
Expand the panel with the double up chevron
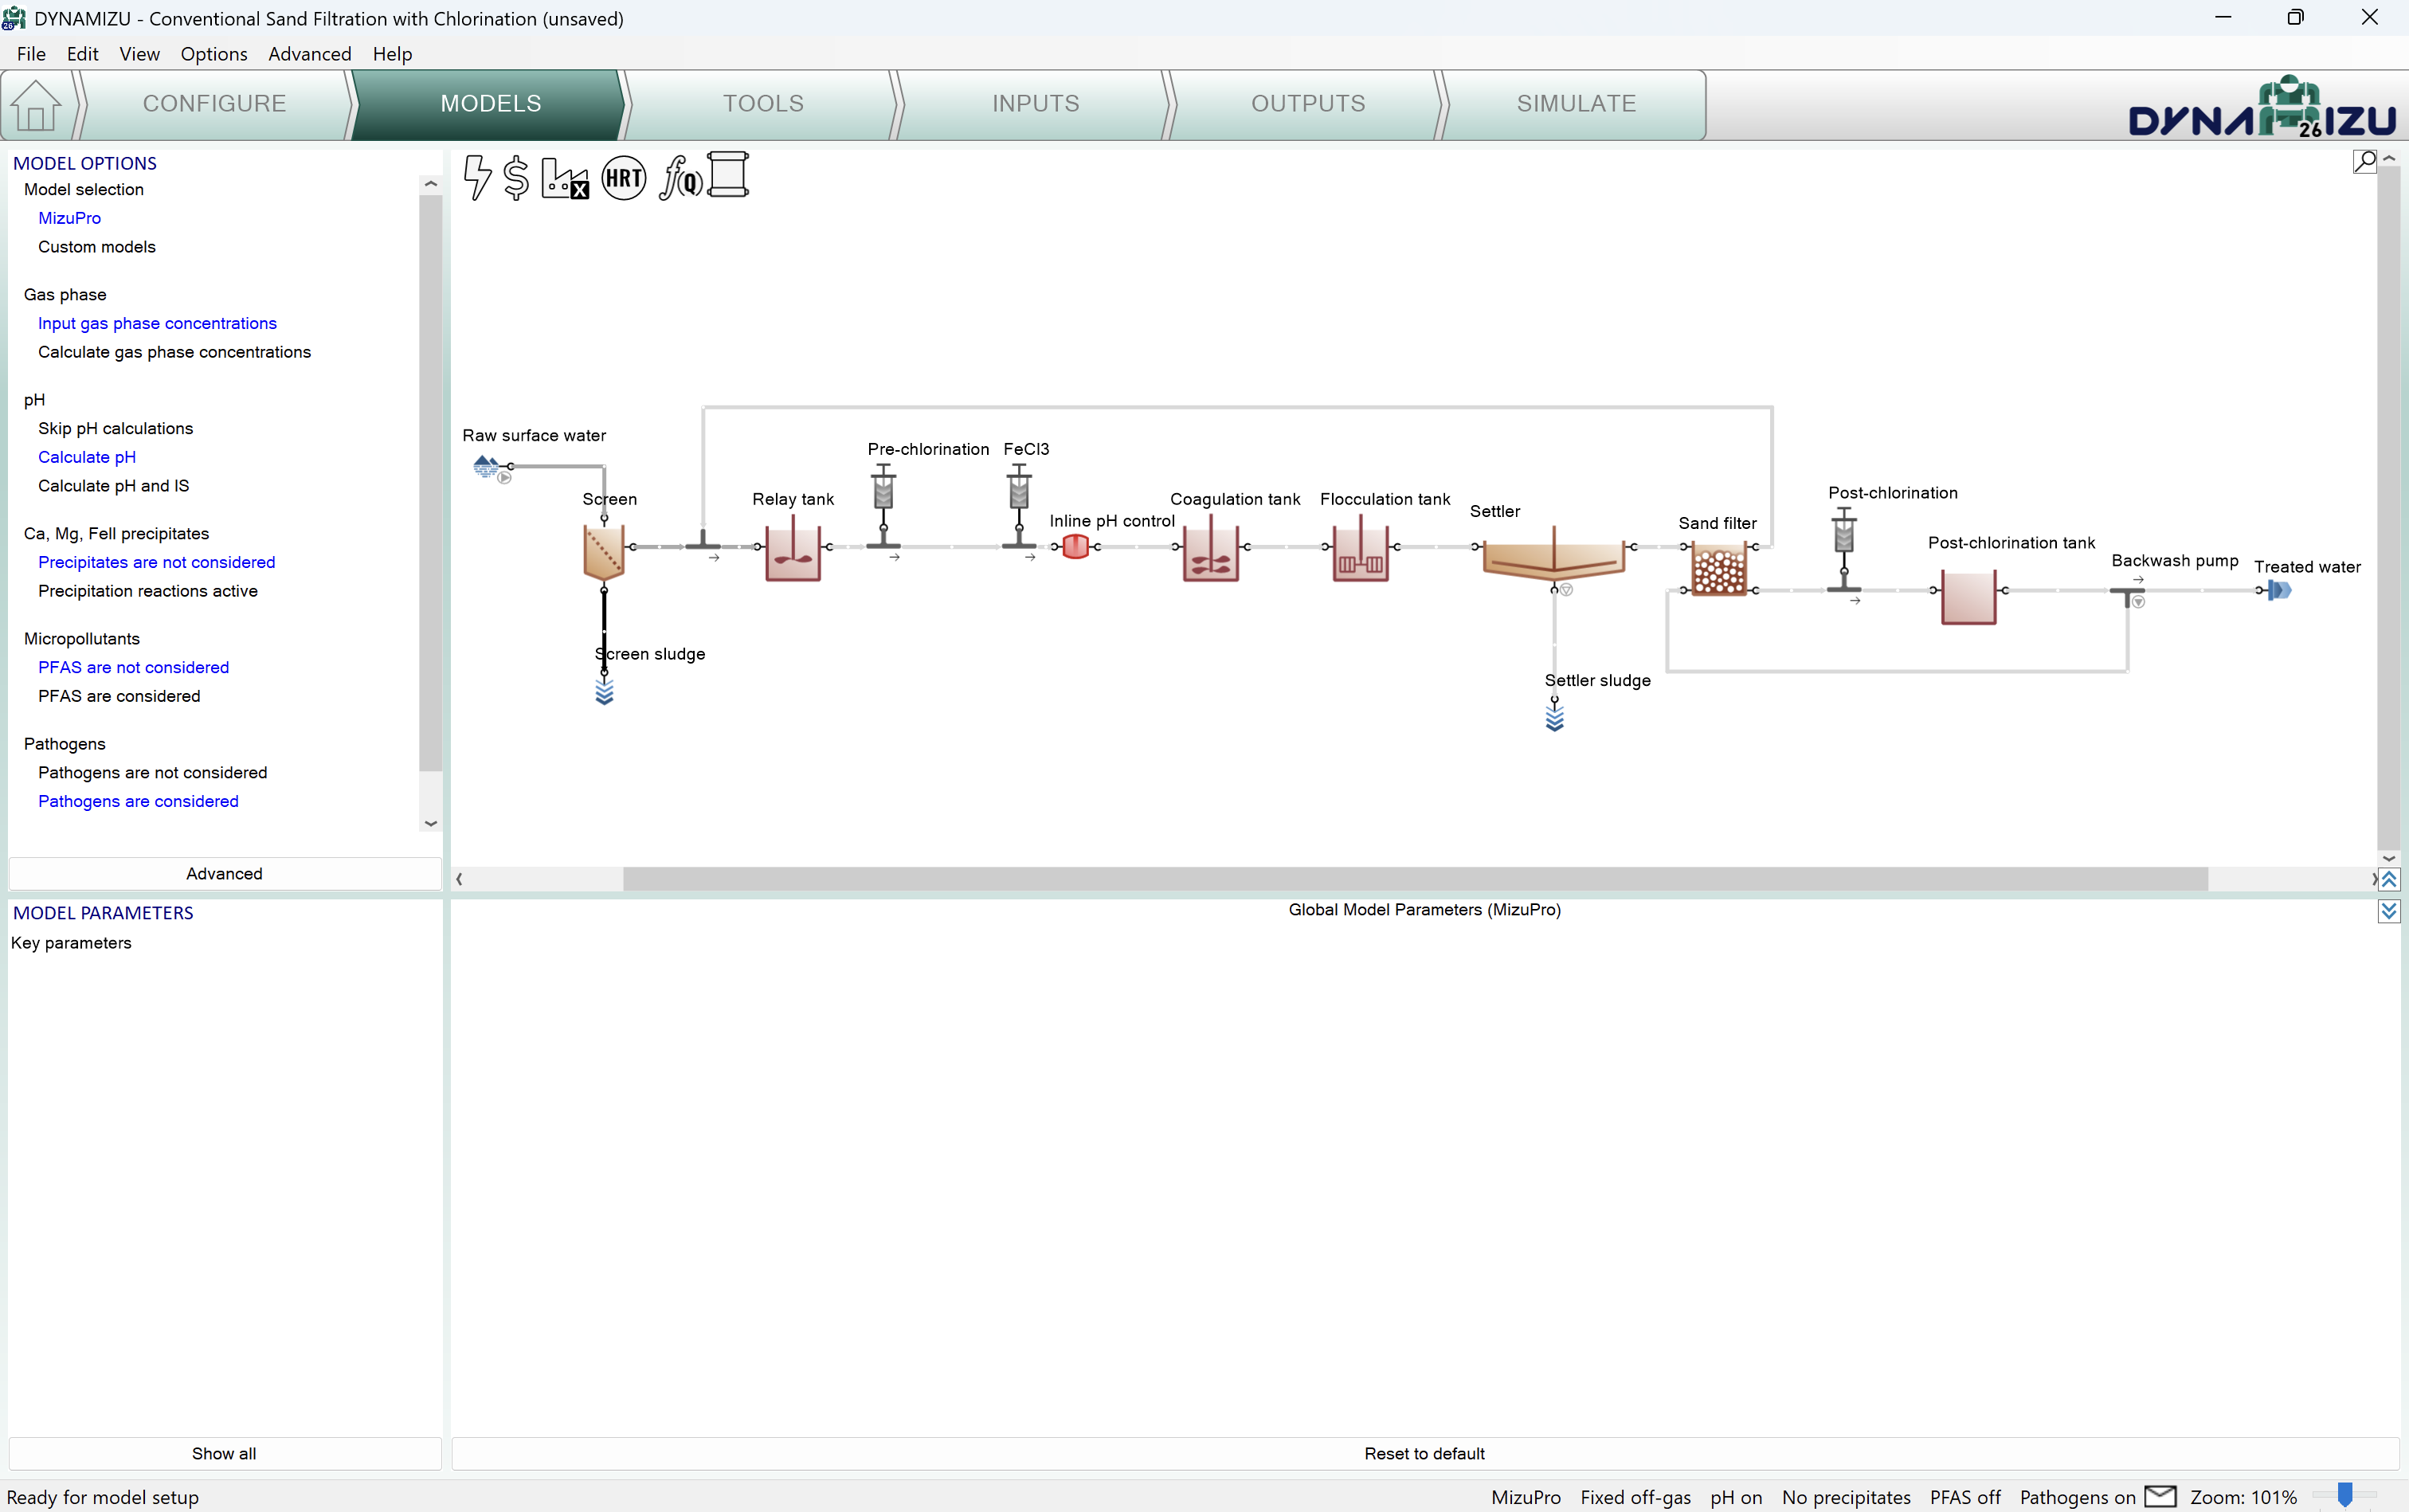pos(2388,879)
